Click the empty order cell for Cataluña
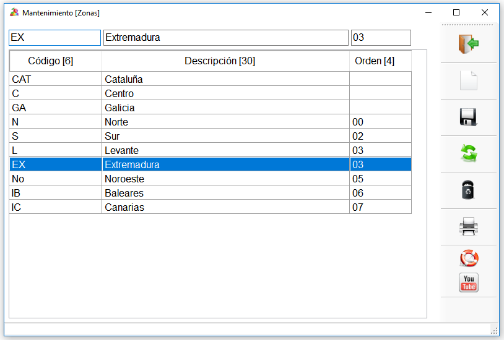The width and height of the screenshot is (504, 340). pos(380,79)
